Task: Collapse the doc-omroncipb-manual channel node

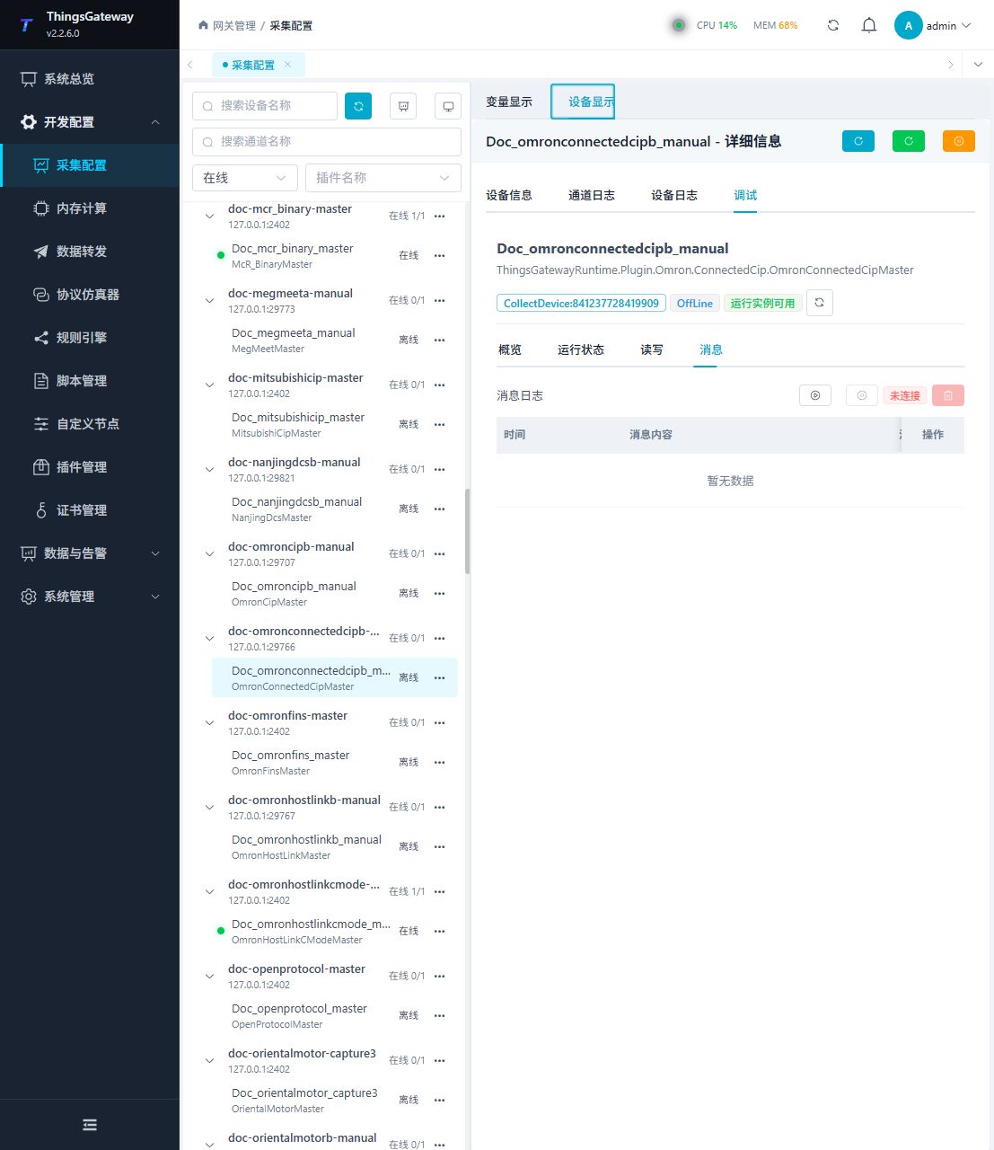Action: (209, 554)
